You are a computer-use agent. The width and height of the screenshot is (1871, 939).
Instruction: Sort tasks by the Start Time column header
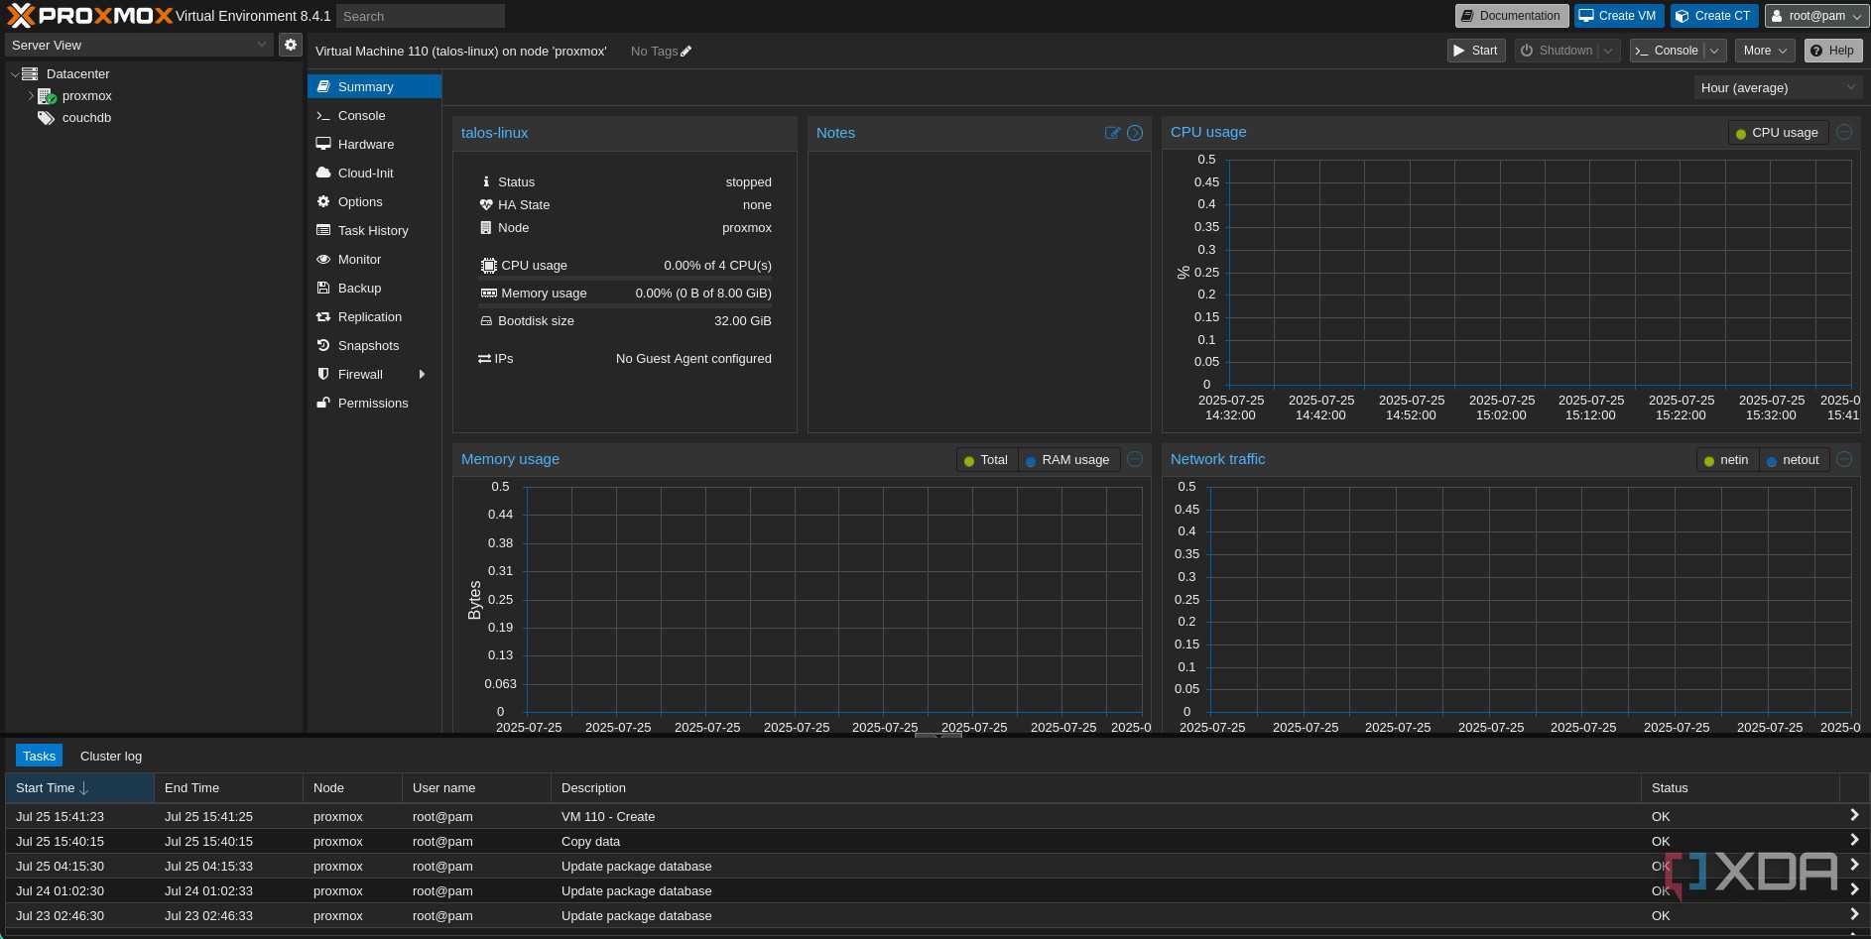click(80, 788)
